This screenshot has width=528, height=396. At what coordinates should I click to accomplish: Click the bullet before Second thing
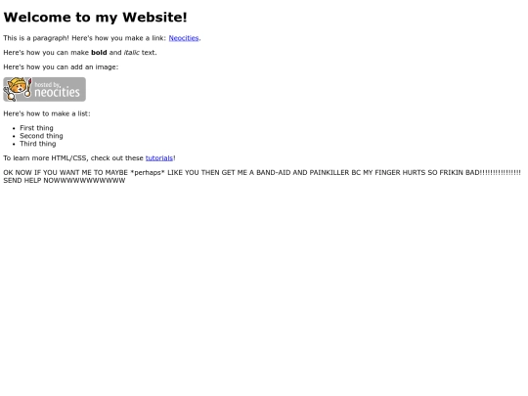click(x=14, y=136)
